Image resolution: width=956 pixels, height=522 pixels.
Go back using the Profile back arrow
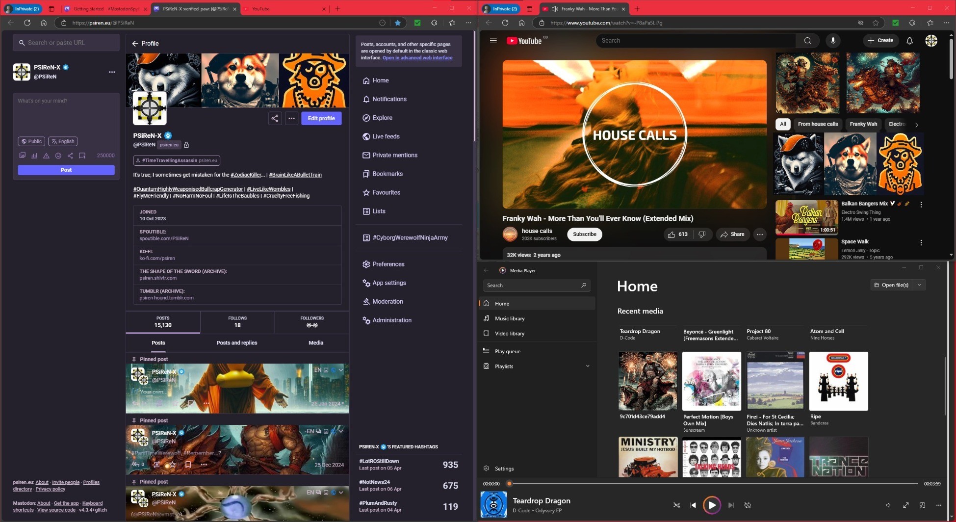coord(135,44)
